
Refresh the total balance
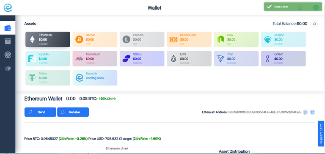pos(314,24)
